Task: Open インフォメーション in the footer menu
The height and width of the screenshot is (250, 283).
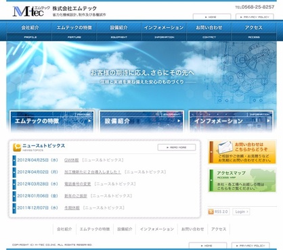Action: click(x=156, y=229)
